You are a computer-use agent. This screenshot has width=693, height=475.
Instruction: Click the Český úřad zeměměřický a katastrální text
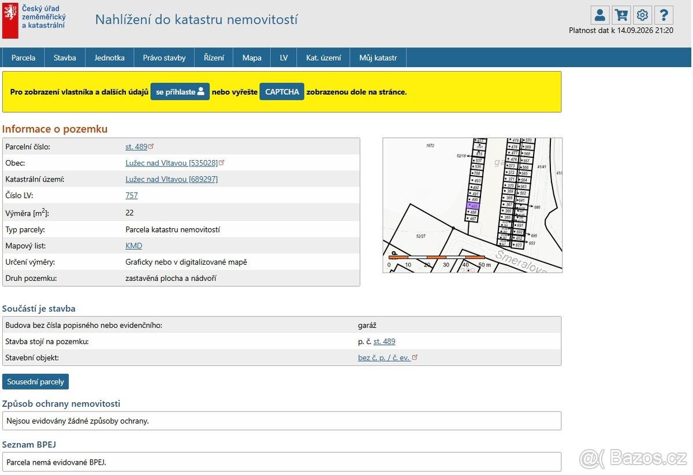(x=44, y=17)
